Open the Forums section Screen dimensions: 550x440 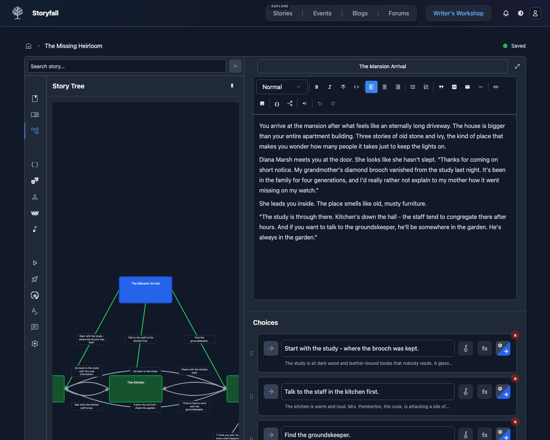coord(399,13)
